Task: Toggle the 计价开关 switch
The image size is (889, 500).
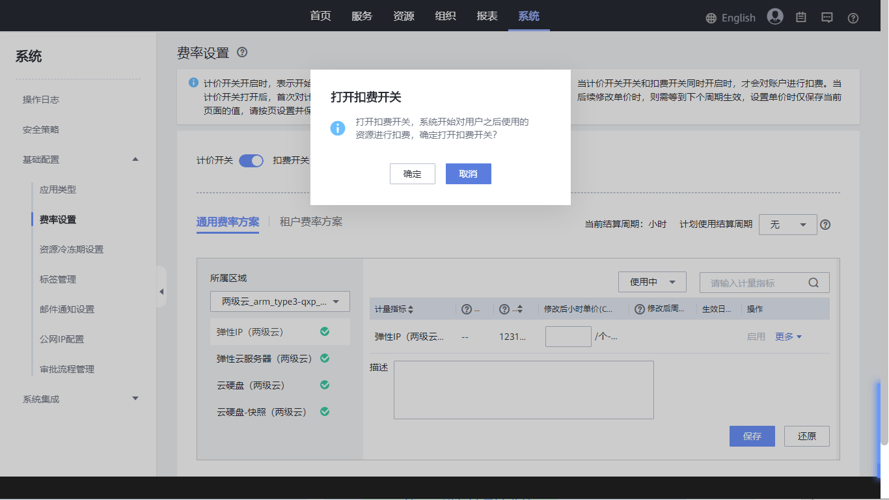Action: click(x=251, y=161)
